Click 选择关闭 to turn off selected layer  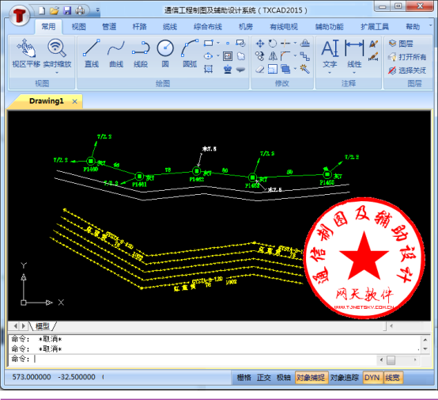(407, 70)
